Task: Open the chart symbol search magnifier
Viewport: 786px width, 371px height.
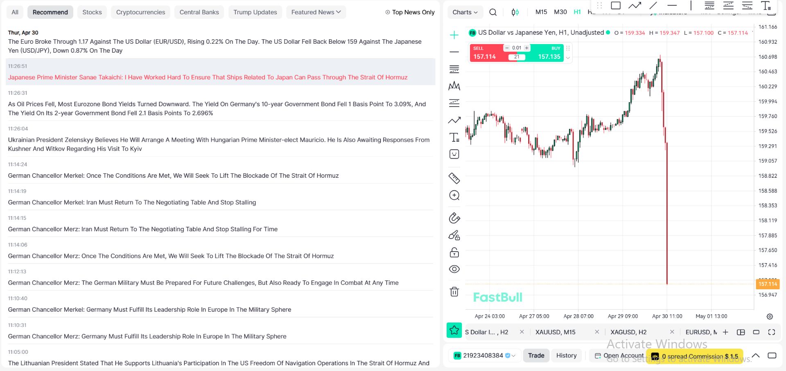Action: [493, 12]
